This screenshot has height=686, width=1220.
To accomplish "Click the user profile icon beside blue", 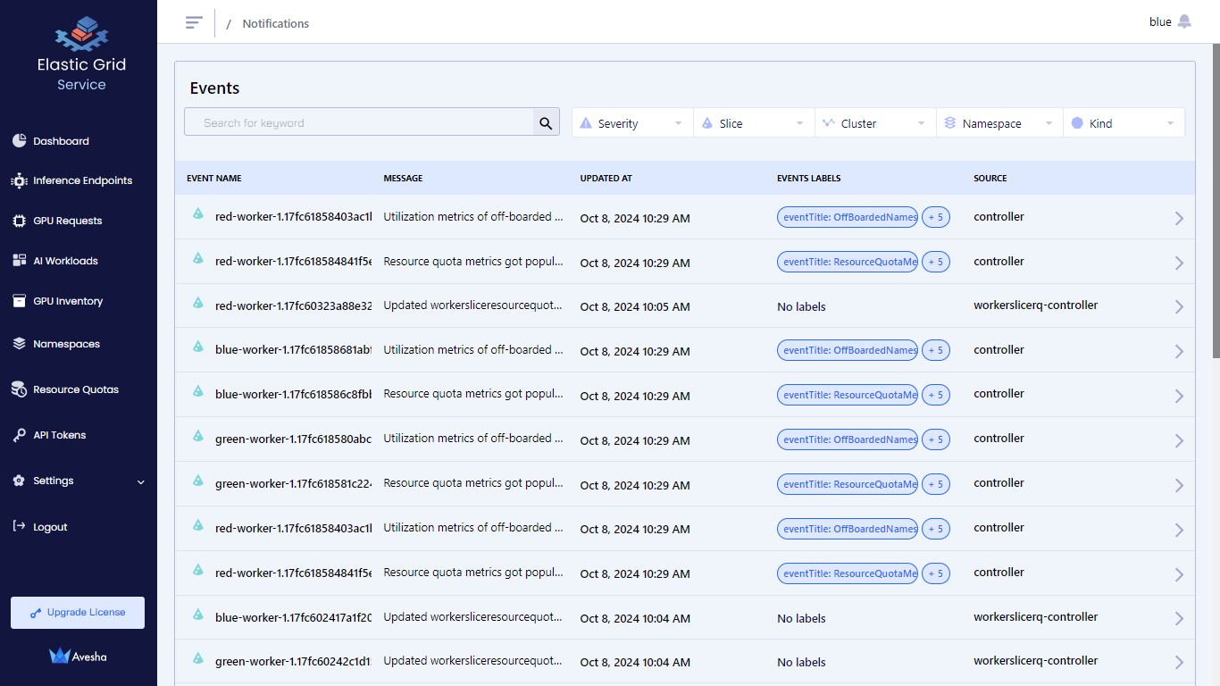I will coord(1184,21).
